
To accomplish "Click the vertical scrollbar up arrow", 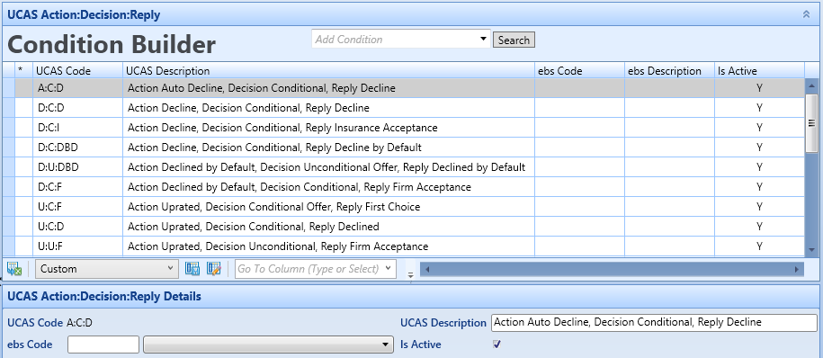I will click(811, 85).
